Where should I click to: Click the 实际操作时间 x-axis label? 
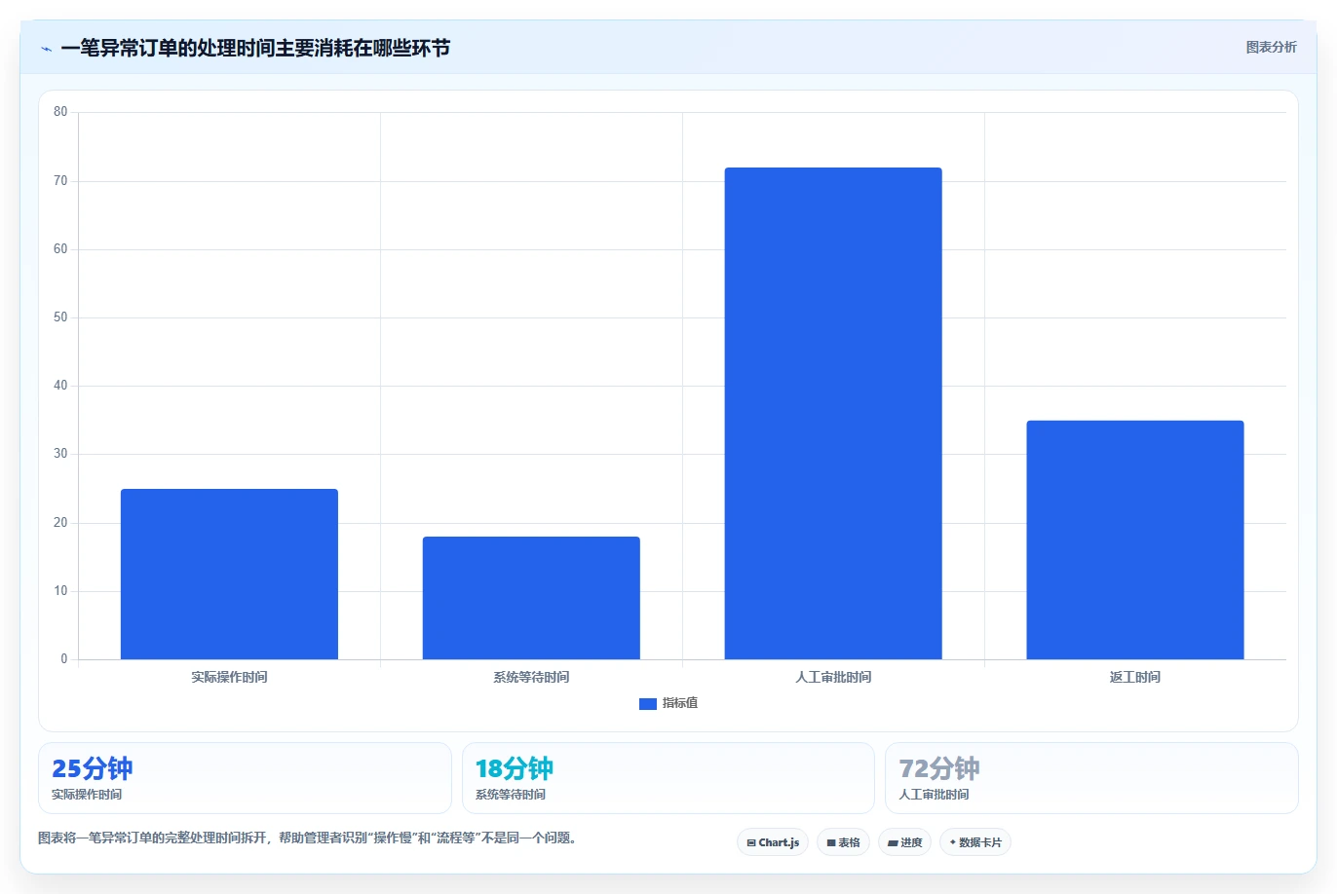229,677
